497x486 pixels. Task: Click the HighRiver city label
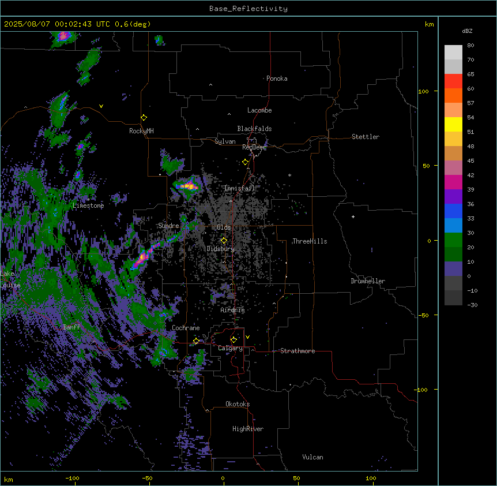248,429
